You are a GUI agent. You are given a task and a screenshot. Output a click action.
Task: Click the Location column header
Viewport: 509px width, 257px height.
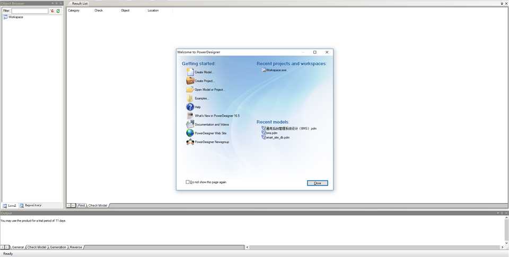(153, 11)
